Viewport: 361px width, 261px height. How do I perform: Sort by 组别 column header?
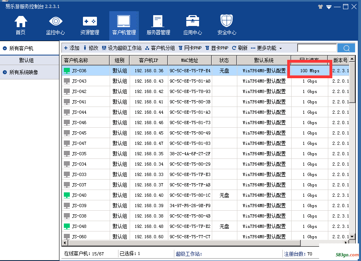(x=120, y=60)
